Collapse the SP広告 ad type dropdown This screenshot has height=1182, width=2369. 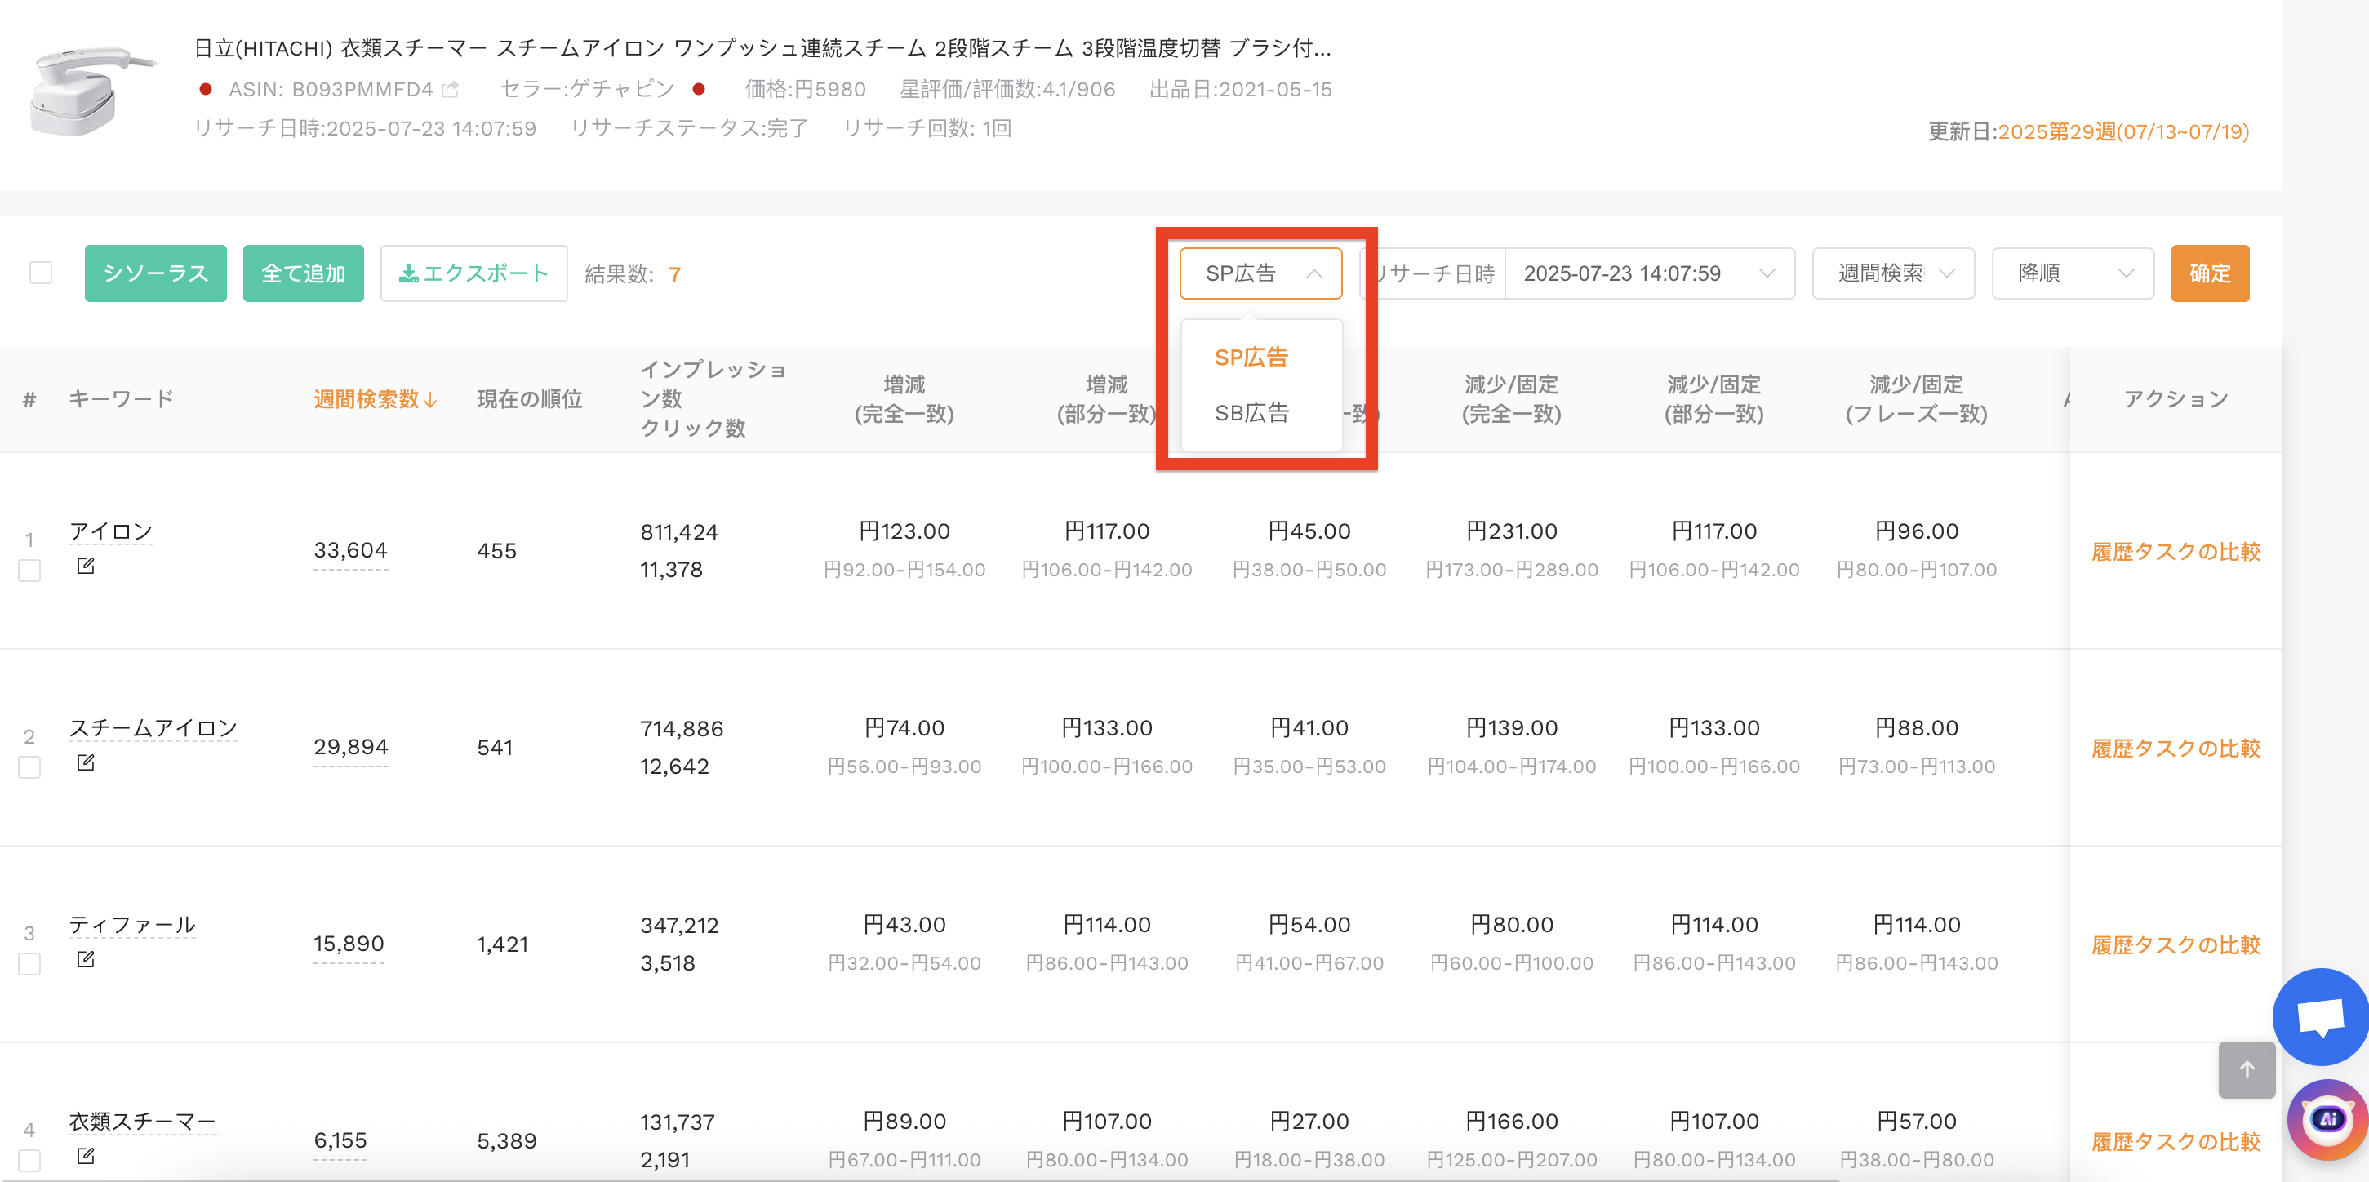click(x=1261, y=273)
